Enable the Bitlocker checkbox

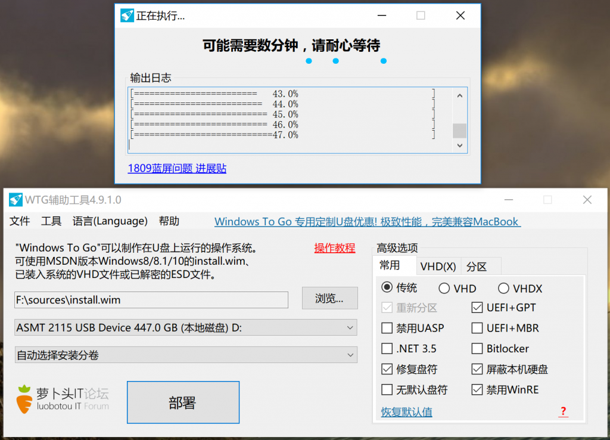pos(477,349)
